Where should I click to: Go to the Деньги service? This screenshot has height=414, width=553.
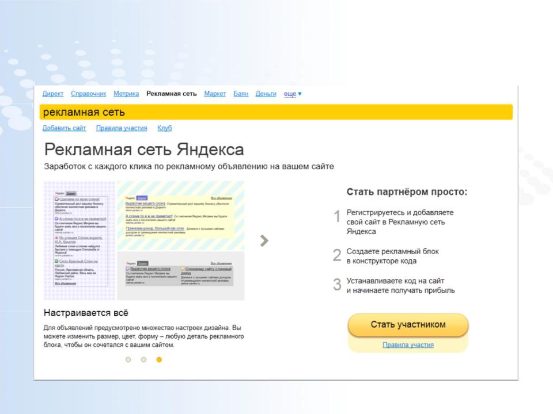266,94
